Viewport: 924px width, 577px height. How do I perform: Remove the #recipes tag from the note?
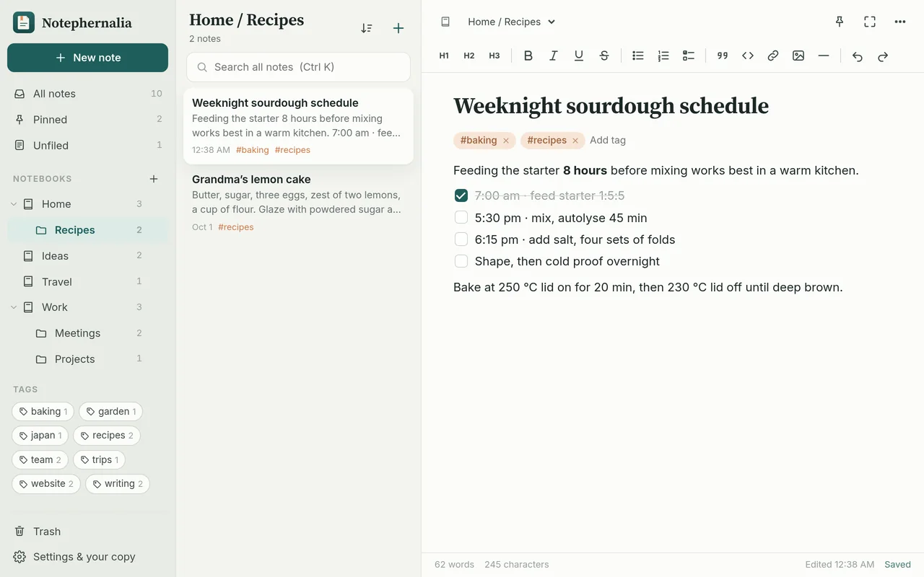(x=575, y=141)
